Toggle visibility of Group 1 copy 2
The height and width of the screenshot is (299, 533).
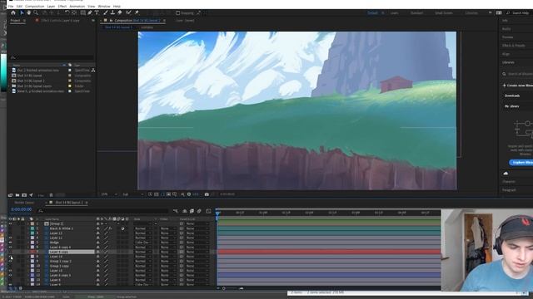click(10, 262)
